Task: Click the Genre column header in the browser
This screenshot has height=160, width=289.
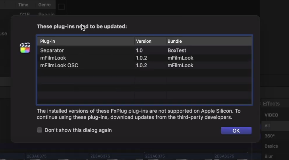Action: (x=44, y=5)
